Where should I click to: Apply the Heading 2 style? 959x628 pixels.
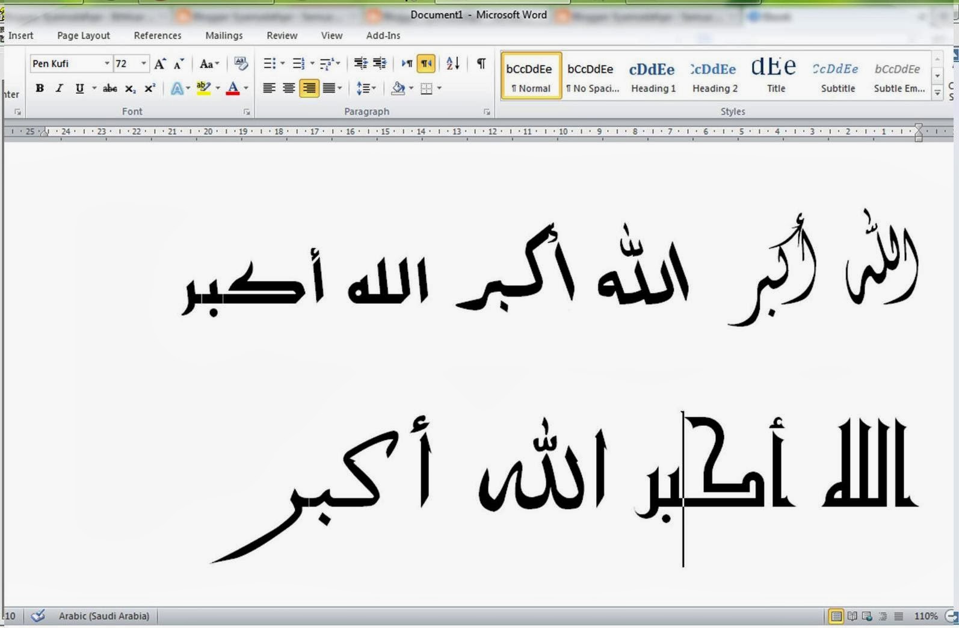[715, 75]
